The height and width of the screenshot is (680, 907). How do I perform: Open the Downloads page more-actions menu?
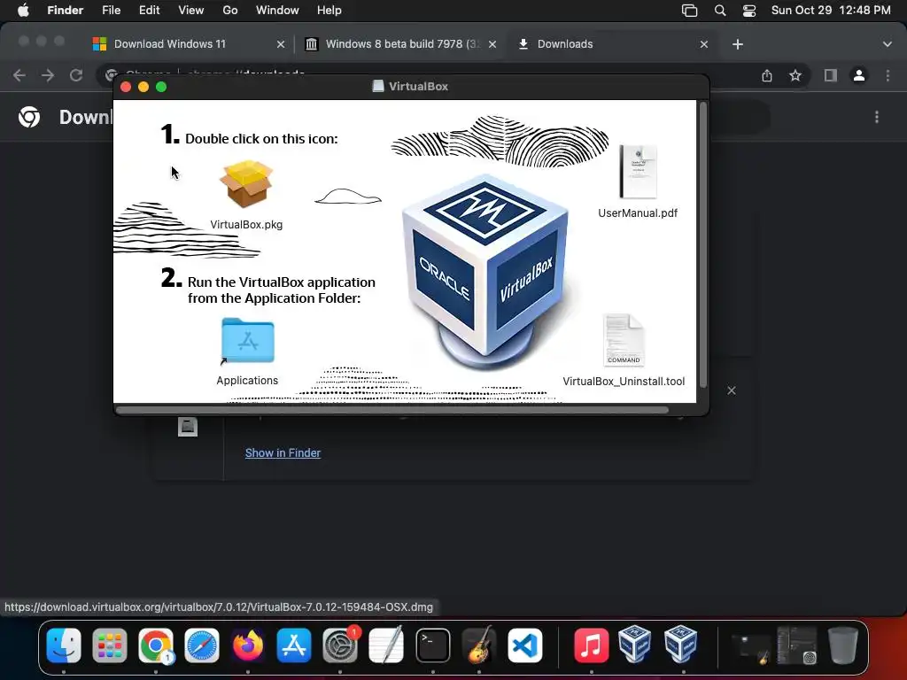click(877, 118)
